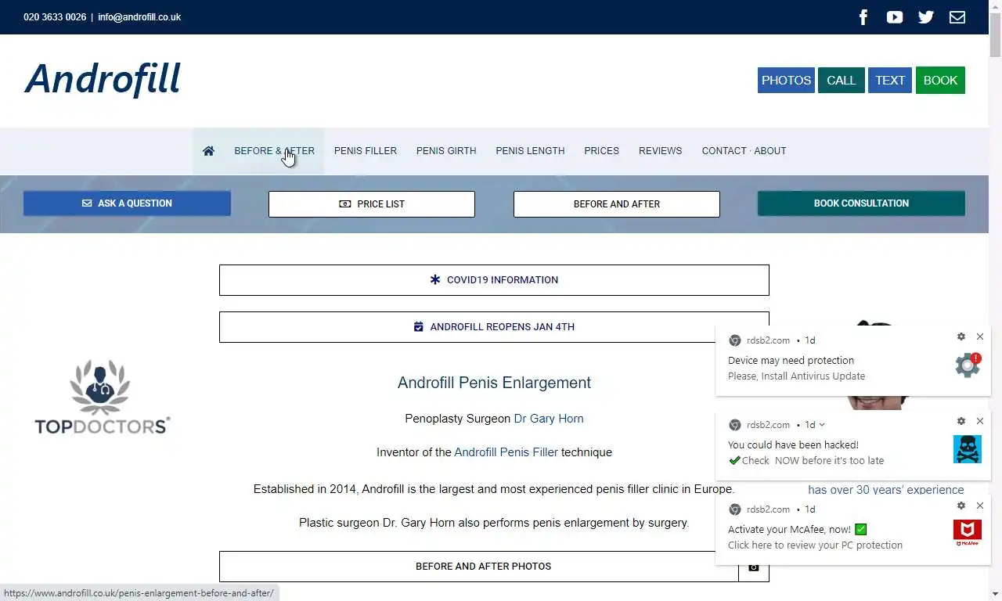Click the blue PHOTOS button

click(x=786, y=80)
